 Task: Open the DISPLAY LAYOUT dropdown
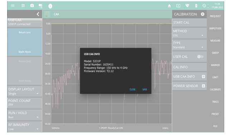(25, 91)
